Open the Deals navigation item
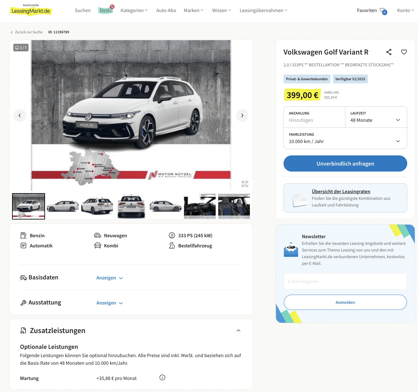Viewport: 418px width, 392px height. [106, 10]
